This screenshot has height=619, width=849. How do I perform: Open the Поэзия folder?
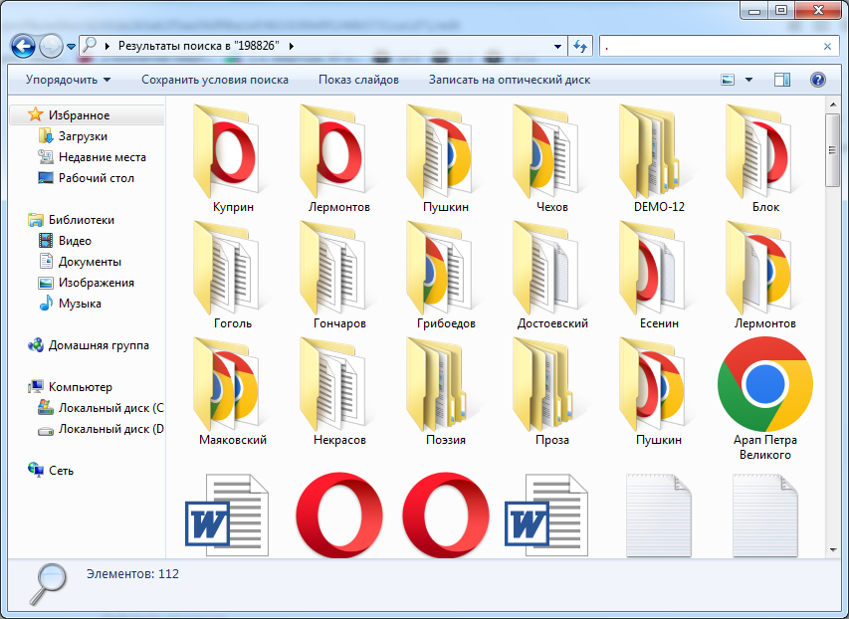[446, 391]
